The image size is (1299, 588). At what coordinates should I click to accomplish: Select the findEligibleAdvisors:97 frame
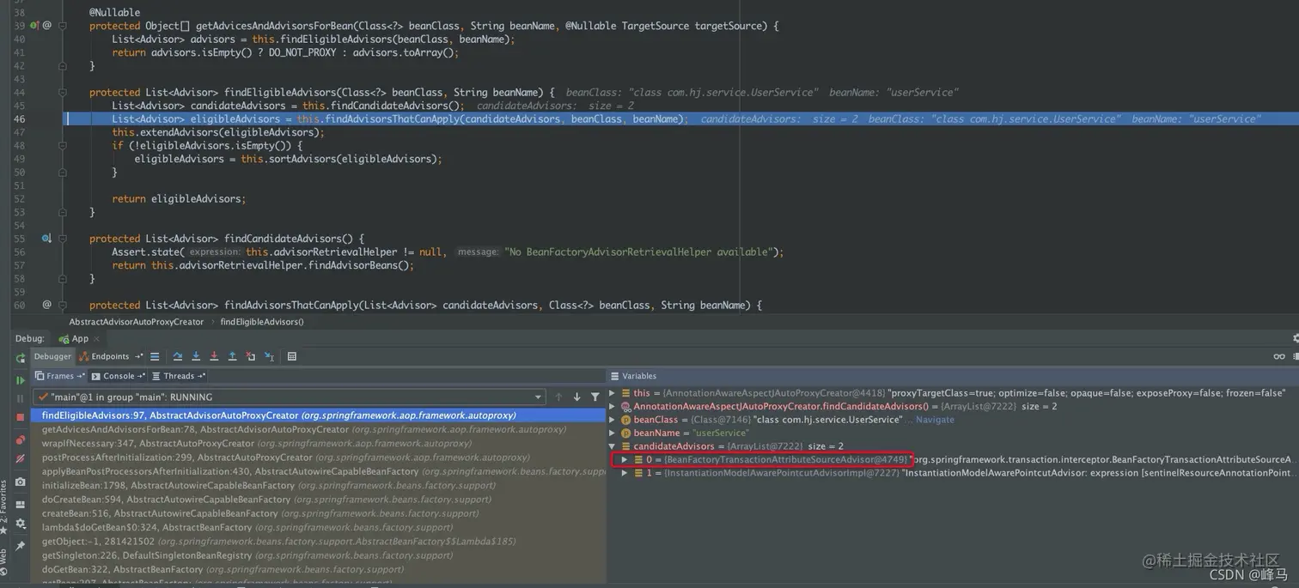[x=318, y=415]
